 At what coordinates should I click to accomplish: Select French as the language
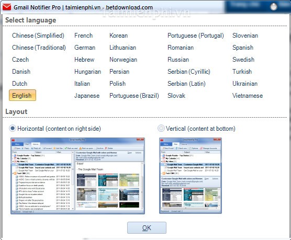(x=83, y=36)
